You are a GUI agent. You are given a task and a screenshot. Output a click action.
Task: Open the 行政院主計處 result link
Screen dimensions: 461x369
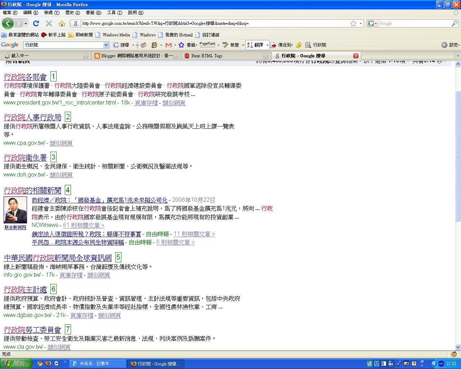pos(25,290)
